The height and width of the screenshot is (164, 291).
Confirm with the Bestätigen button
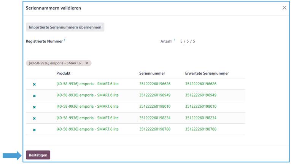[38, 155]
